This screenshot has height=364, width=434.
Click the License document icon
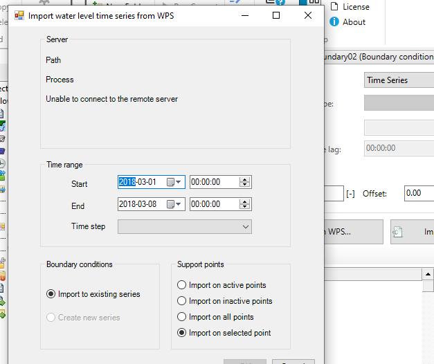[x=334, y=7]
